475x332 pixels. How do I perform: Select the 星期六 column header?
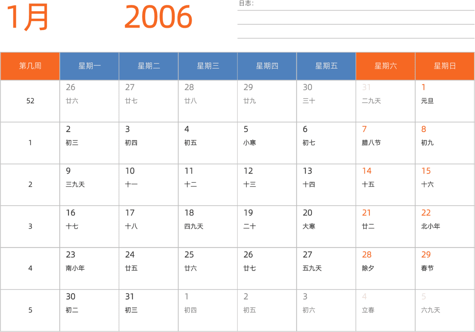tap(386, 66)
